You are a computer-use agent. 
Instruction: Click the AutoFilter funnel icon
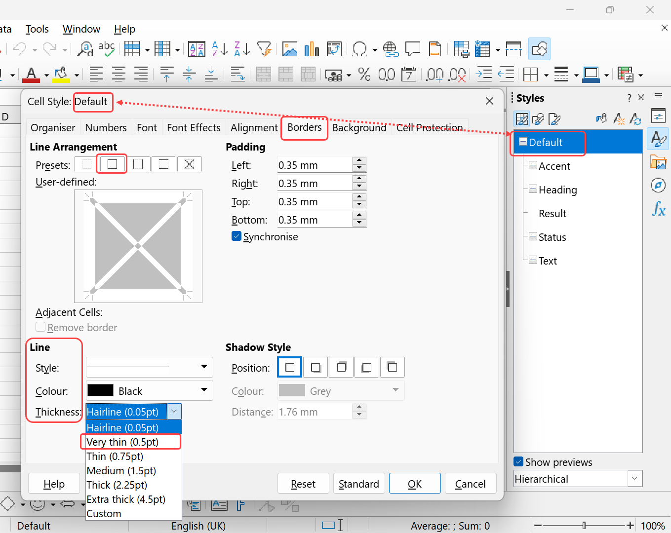(265, 49)
